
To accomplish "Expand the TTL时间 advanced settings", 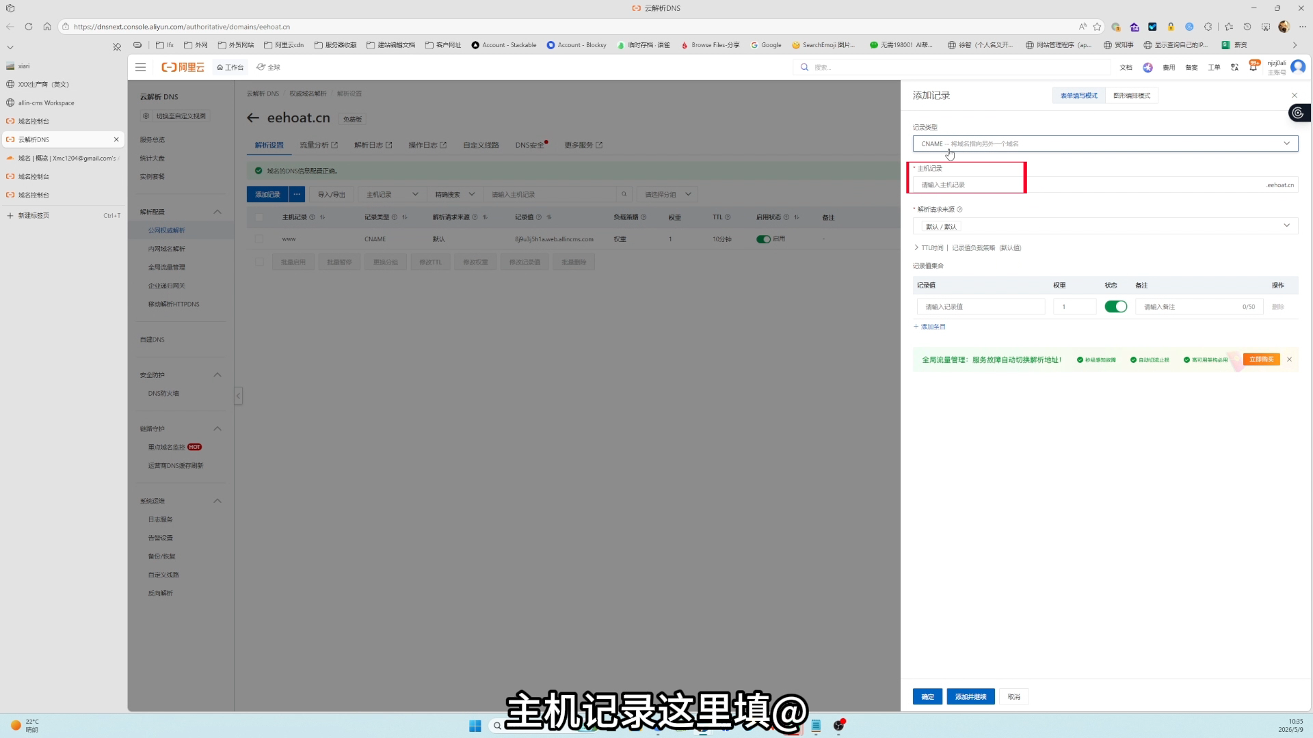I will coord(967,247).
